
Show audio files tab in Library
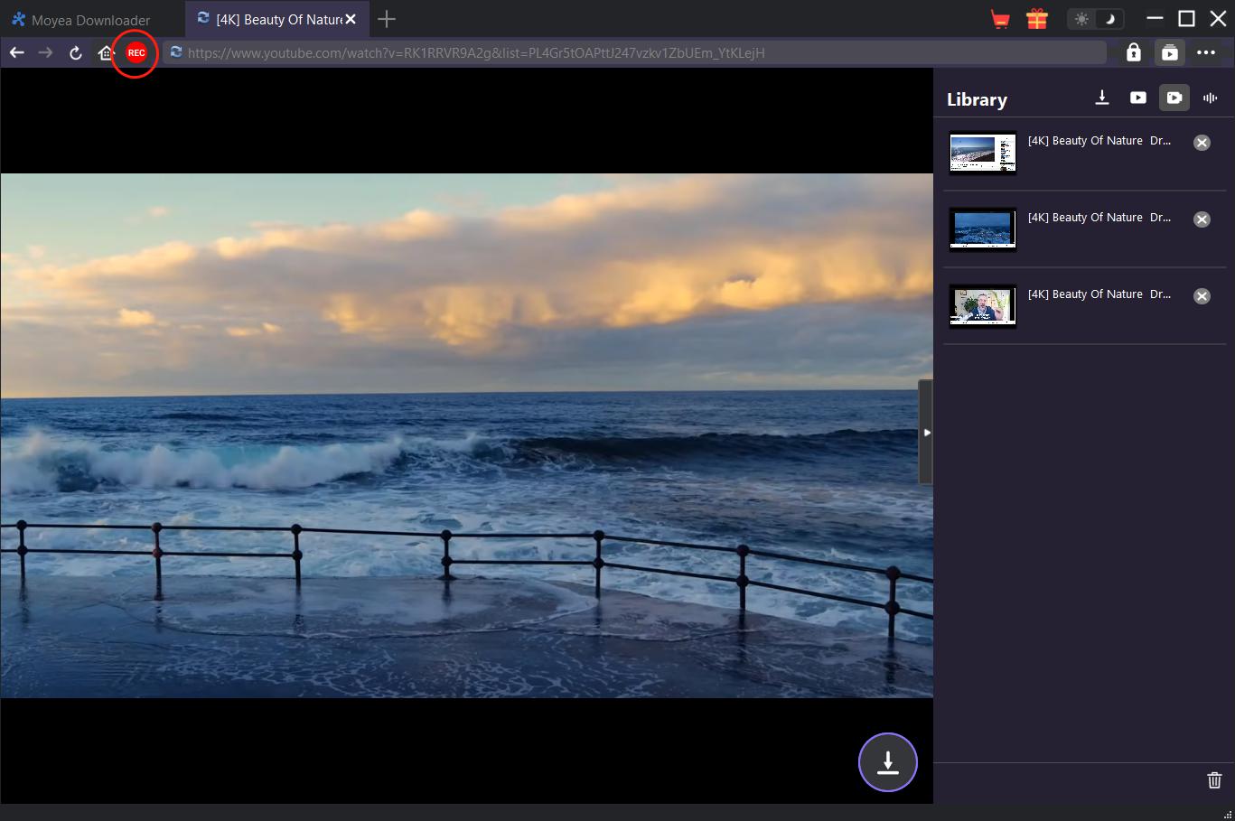pyautogui.click(x=1211, y=98)
